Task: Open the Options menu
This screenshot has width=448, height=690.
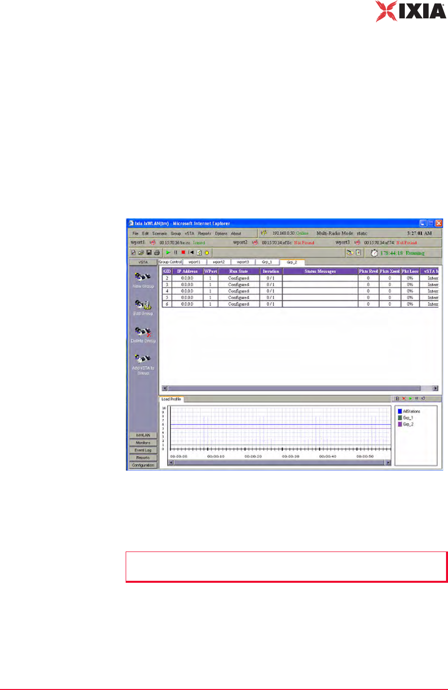Action: click(x=221, y=233)
